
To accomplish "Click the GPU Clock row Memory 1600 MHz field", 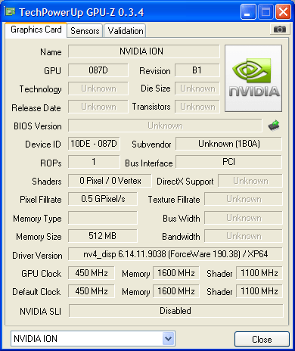I will tap(176, 273).
